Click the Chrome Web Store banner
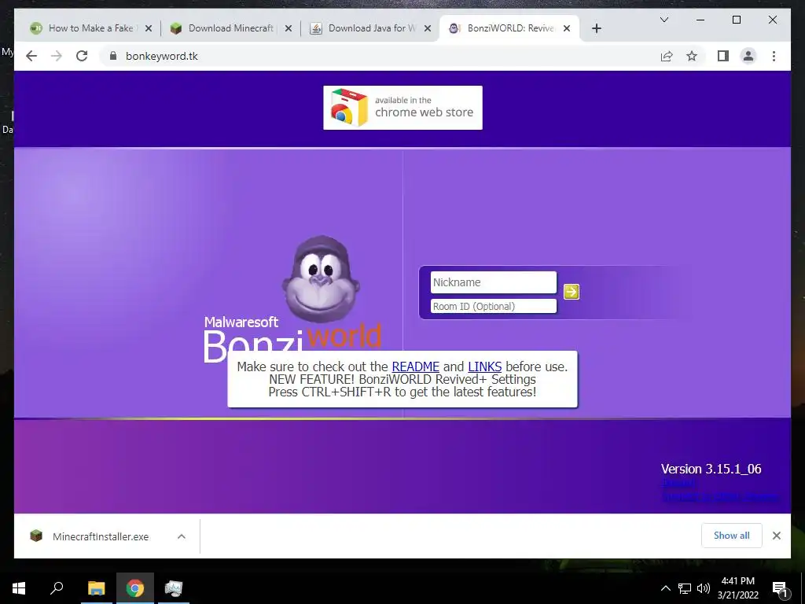 click(x=402, y=108)
